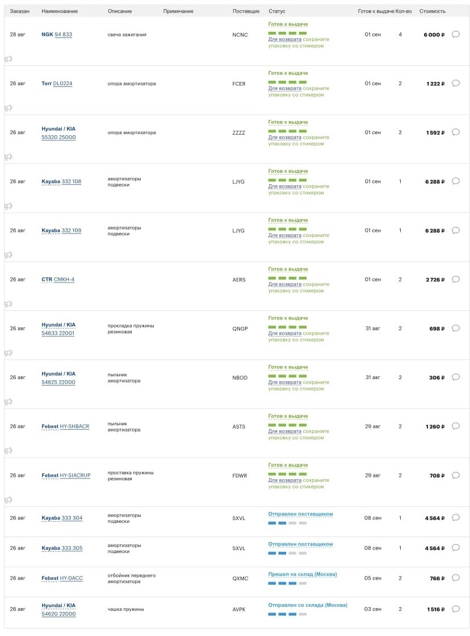The height and width of the screenshot is (636, 470).
Task: Click the megaphone icon on the Febest HY-SHBACR row
Action: click(8, 450)
